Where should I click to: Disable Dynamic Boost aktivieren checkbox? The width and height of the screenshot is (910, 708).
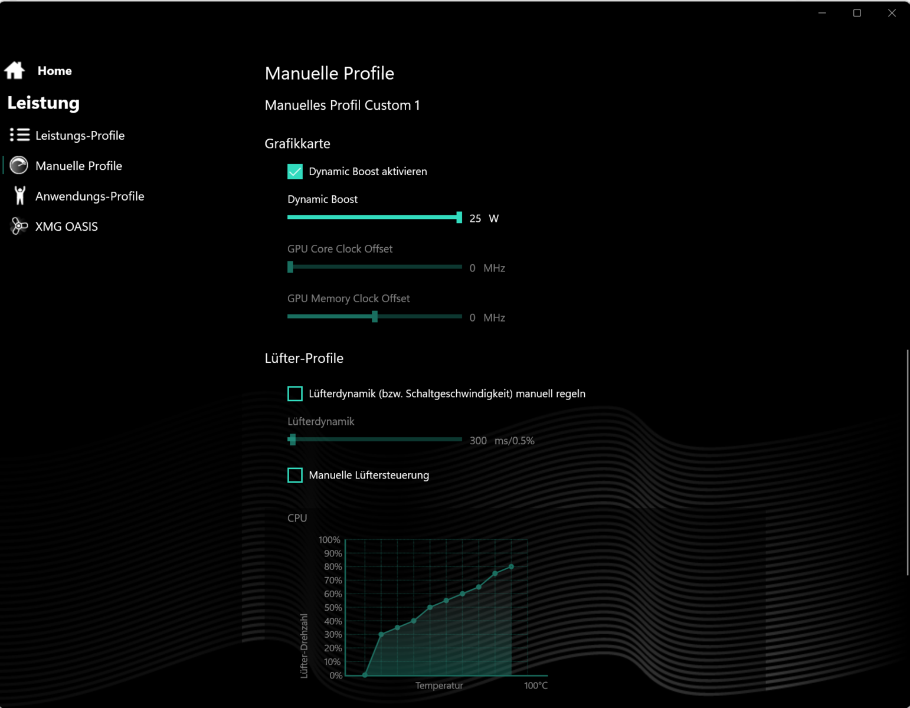[x=295, y=172]
